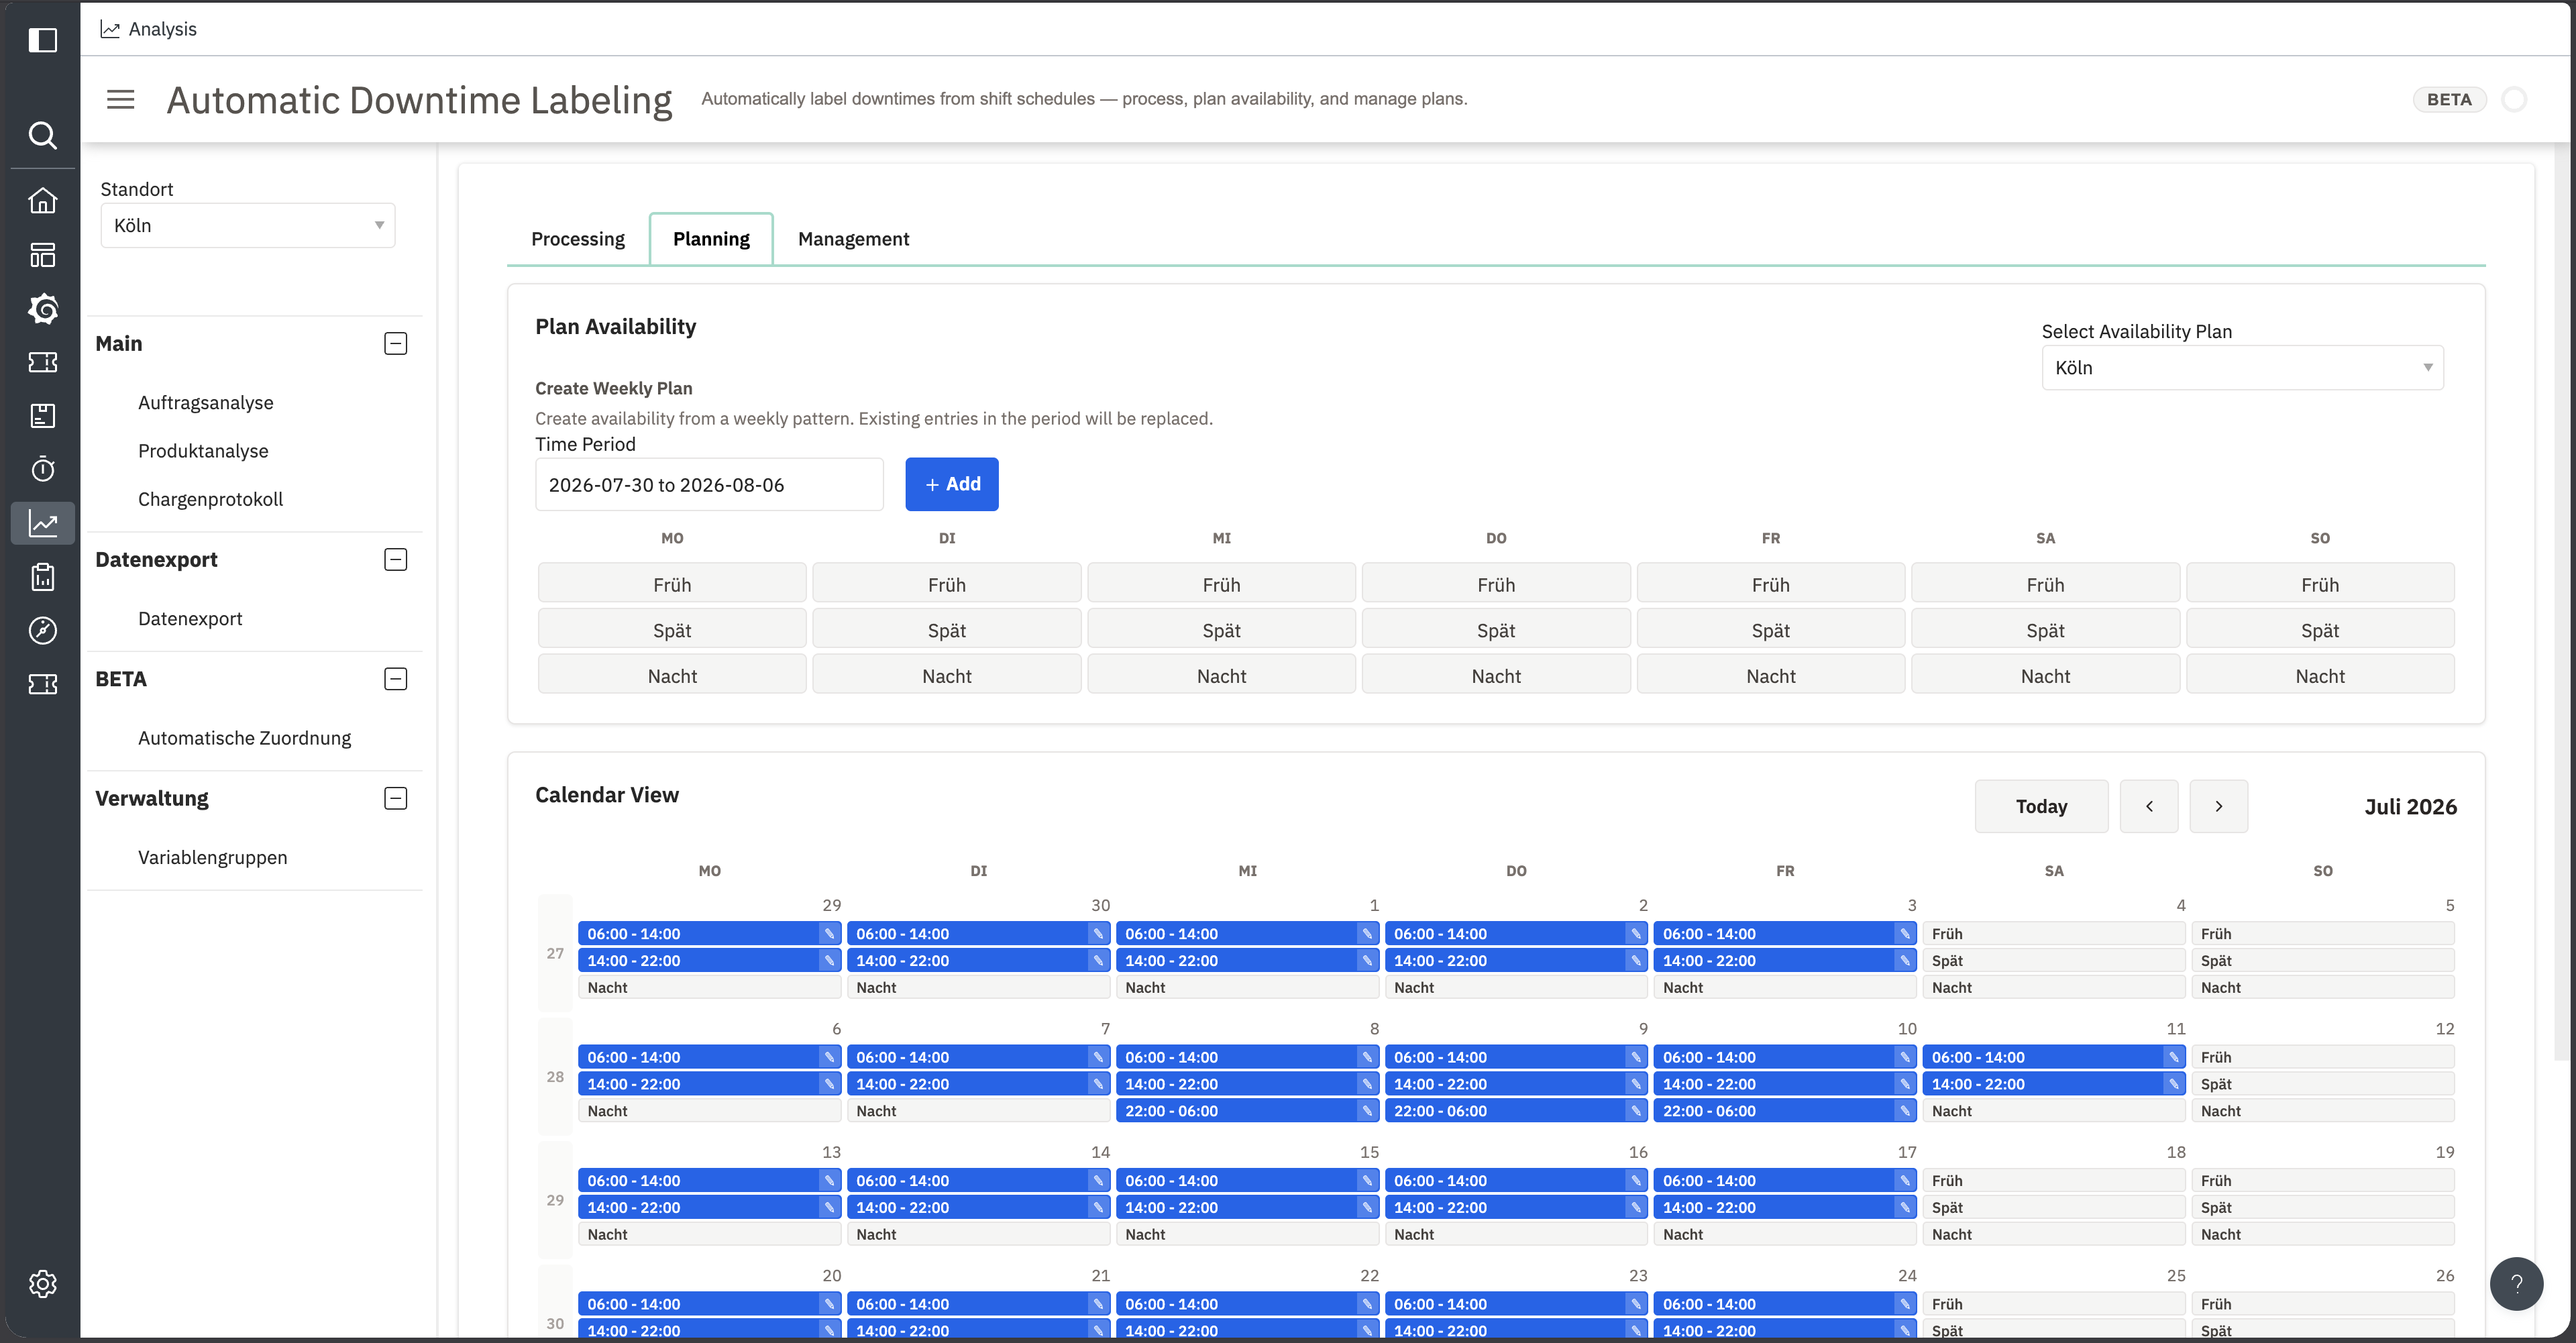Viewport: 2576px width, 1343px height.
Task: Collapse the Main section
Action: (396, 344)
